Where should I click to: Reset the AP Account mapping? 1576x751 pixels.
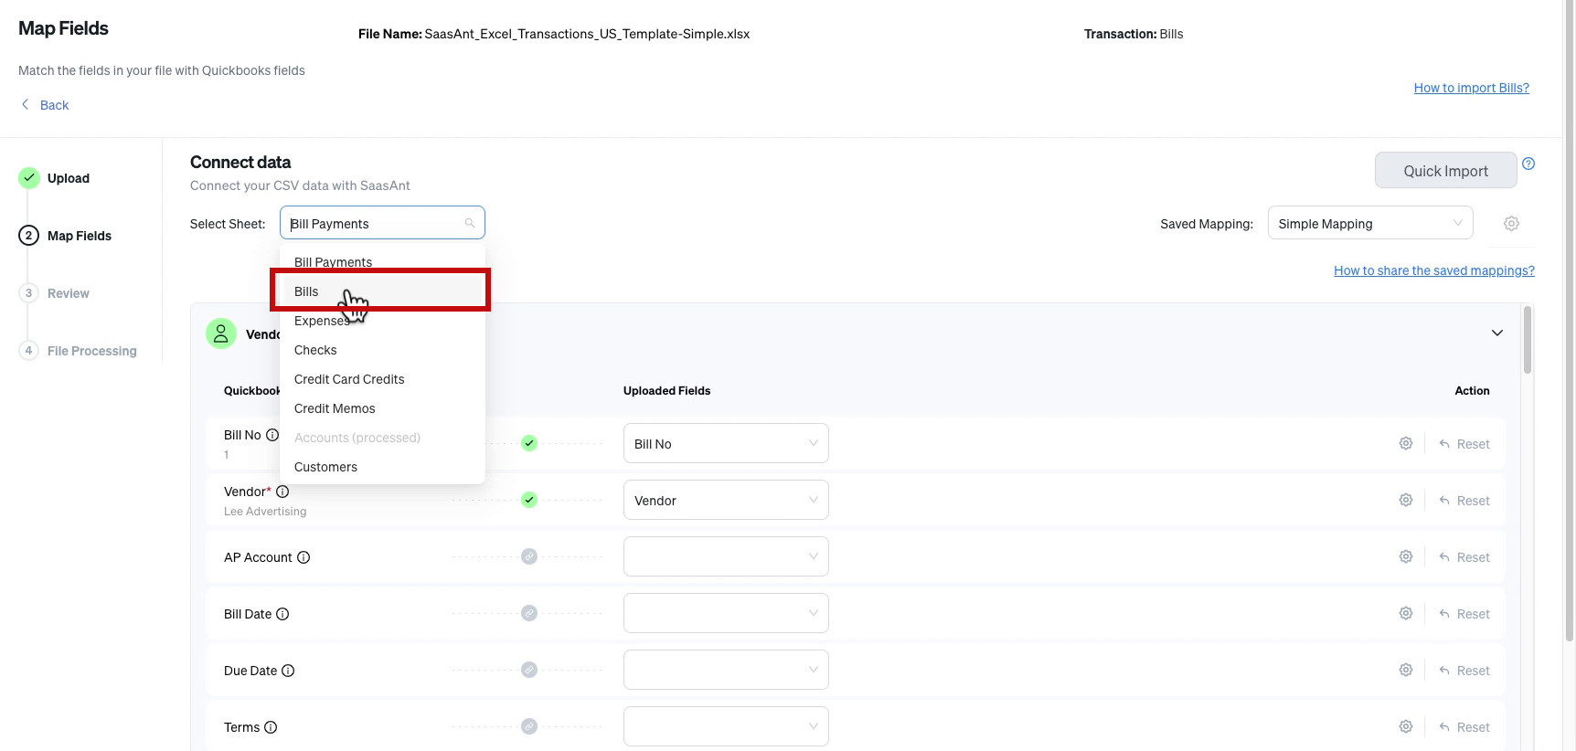click(1464, 557)
